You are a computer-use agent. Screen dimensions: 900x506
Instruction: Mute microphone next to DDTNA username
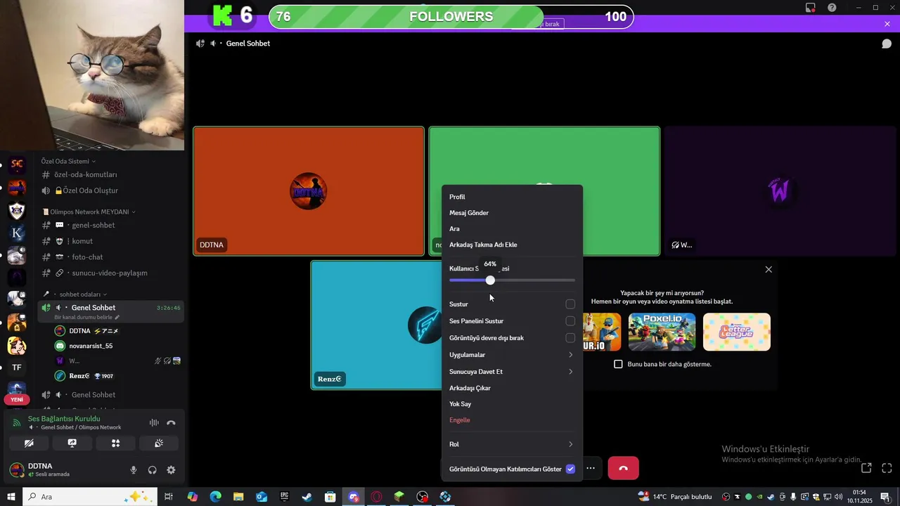point(134,470)
